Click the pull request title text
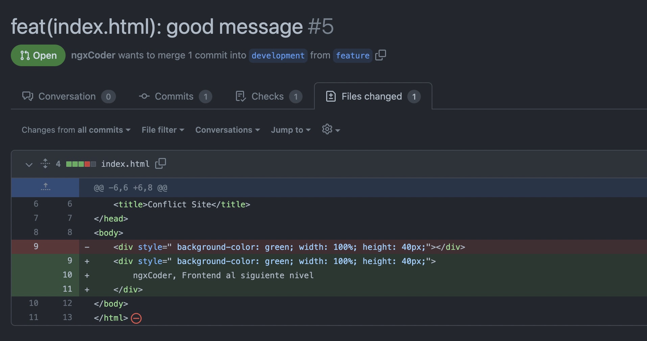 click(x=157, y=27)
